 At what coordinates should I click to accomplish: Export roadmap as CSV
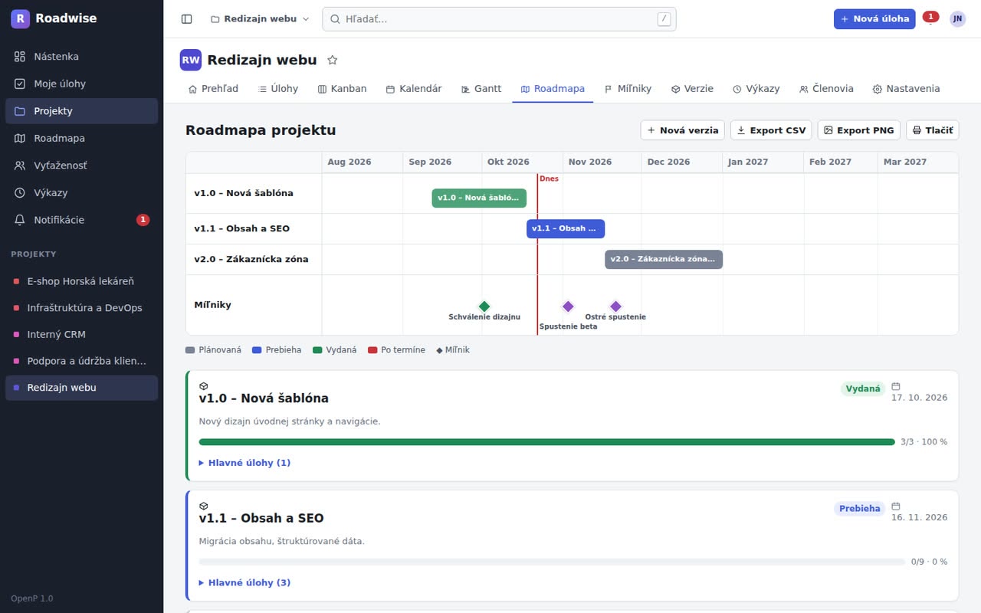771,130
